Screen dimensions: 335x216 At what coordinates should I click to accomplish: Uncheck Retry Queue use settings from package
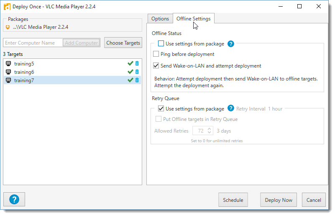click(x=161, y=109)
